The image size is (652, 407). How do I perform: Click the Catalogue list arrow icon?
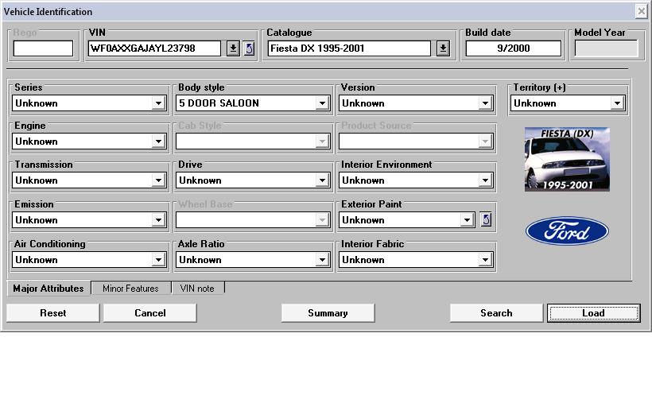[x=443, y=48]
